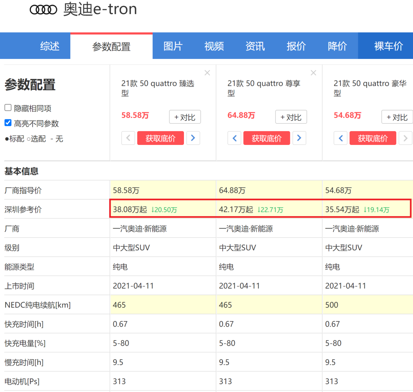Click the 深圳参考价 row label
Viewport: 413px width, 392px height.
pos(23,210)
